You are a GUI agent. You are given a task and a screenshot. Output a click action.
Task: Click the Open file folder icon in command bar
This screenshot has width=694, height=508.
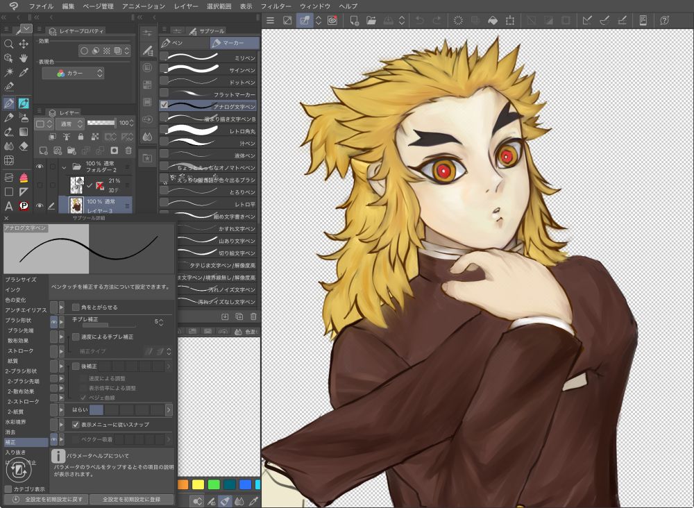(x=371, y=20)
